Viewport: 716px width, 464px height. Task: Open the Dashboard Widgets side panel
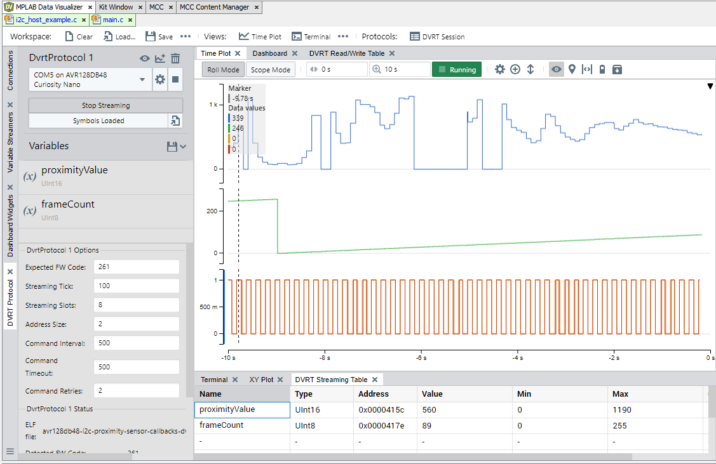[10, 225]
